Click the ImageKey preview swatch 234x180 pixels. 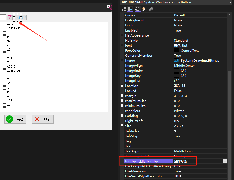click(176, 75)
